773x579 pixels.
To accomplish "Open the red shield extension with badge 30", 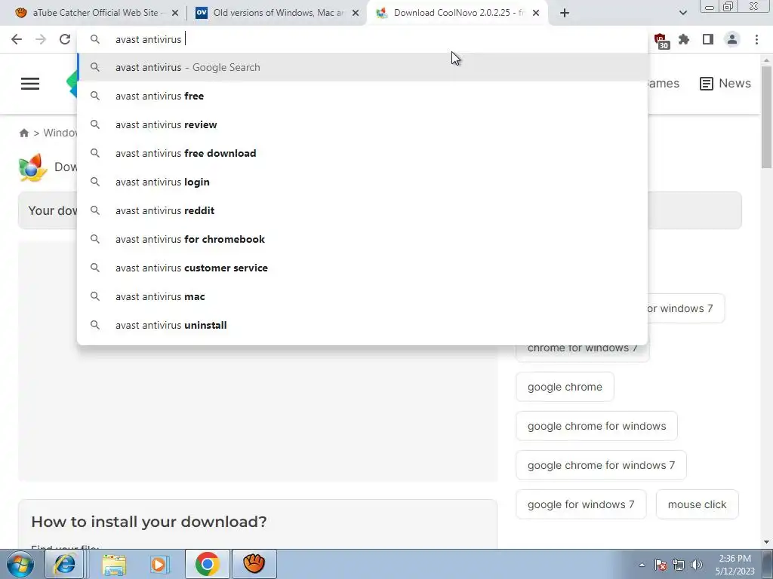I will (661, 41).
